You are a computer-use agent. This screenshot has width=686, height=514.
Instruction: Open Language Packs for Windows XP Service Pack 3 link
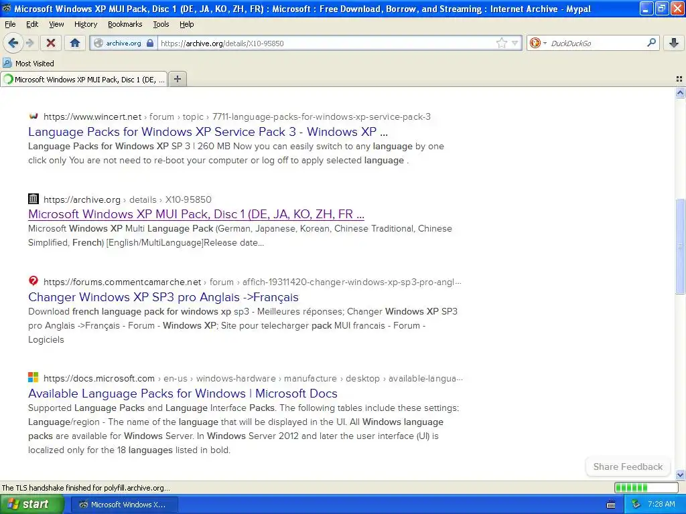pyautogui.click(x=208, y=132)
